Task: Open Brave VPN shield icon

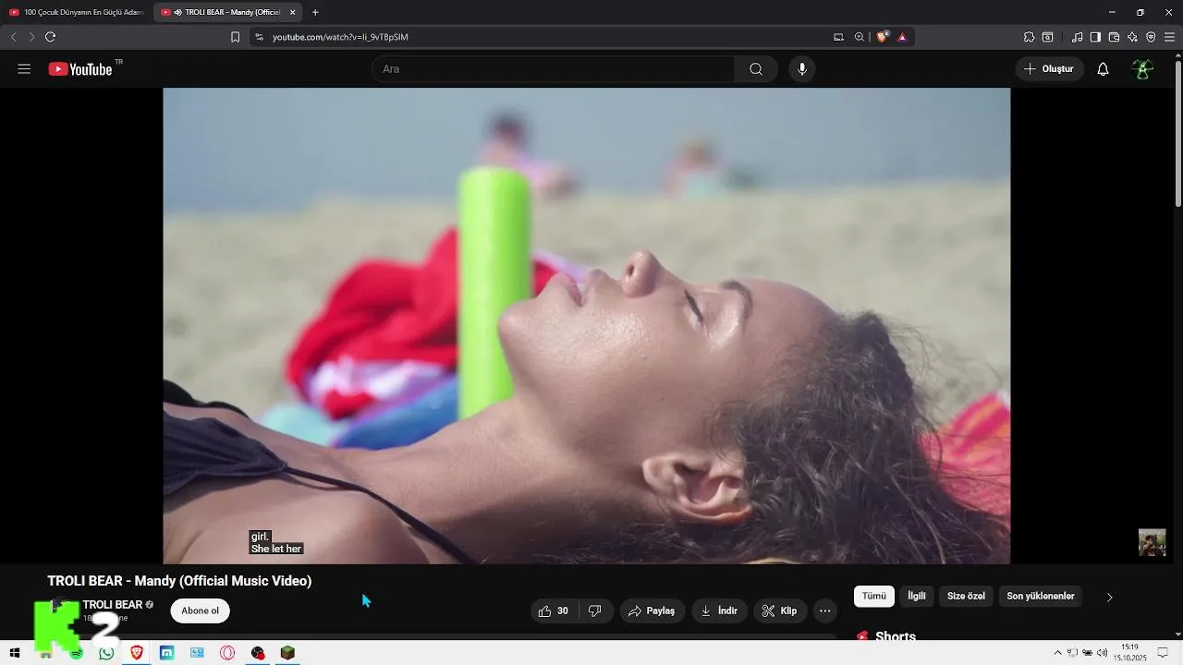Action: [x=1151, y=37]
